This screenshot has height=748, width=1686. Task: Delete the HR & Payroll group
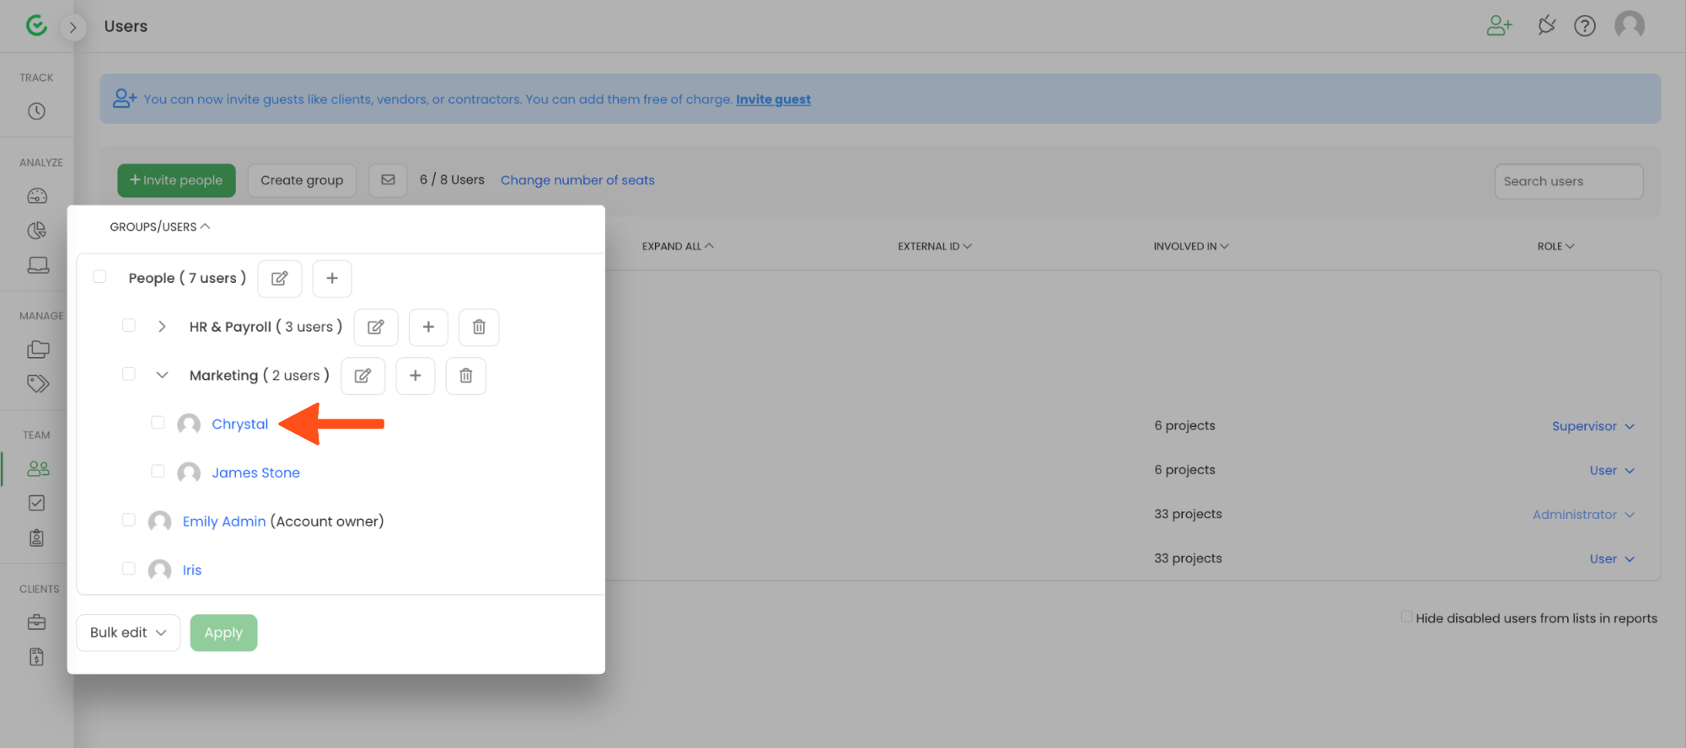coord(479,327)
